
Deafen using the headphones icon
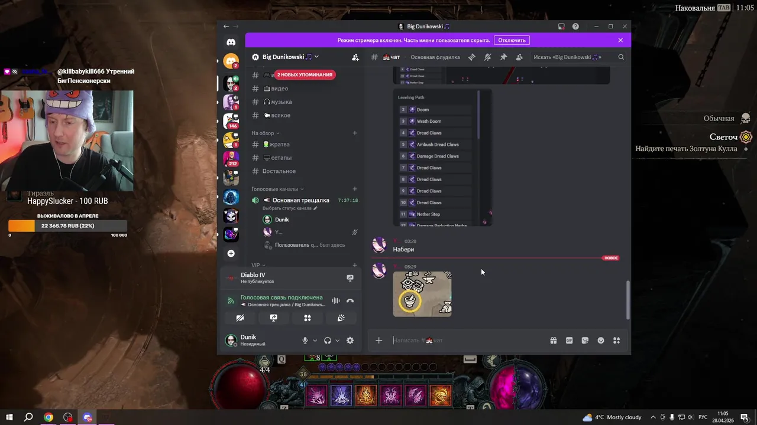pos(328,341)
